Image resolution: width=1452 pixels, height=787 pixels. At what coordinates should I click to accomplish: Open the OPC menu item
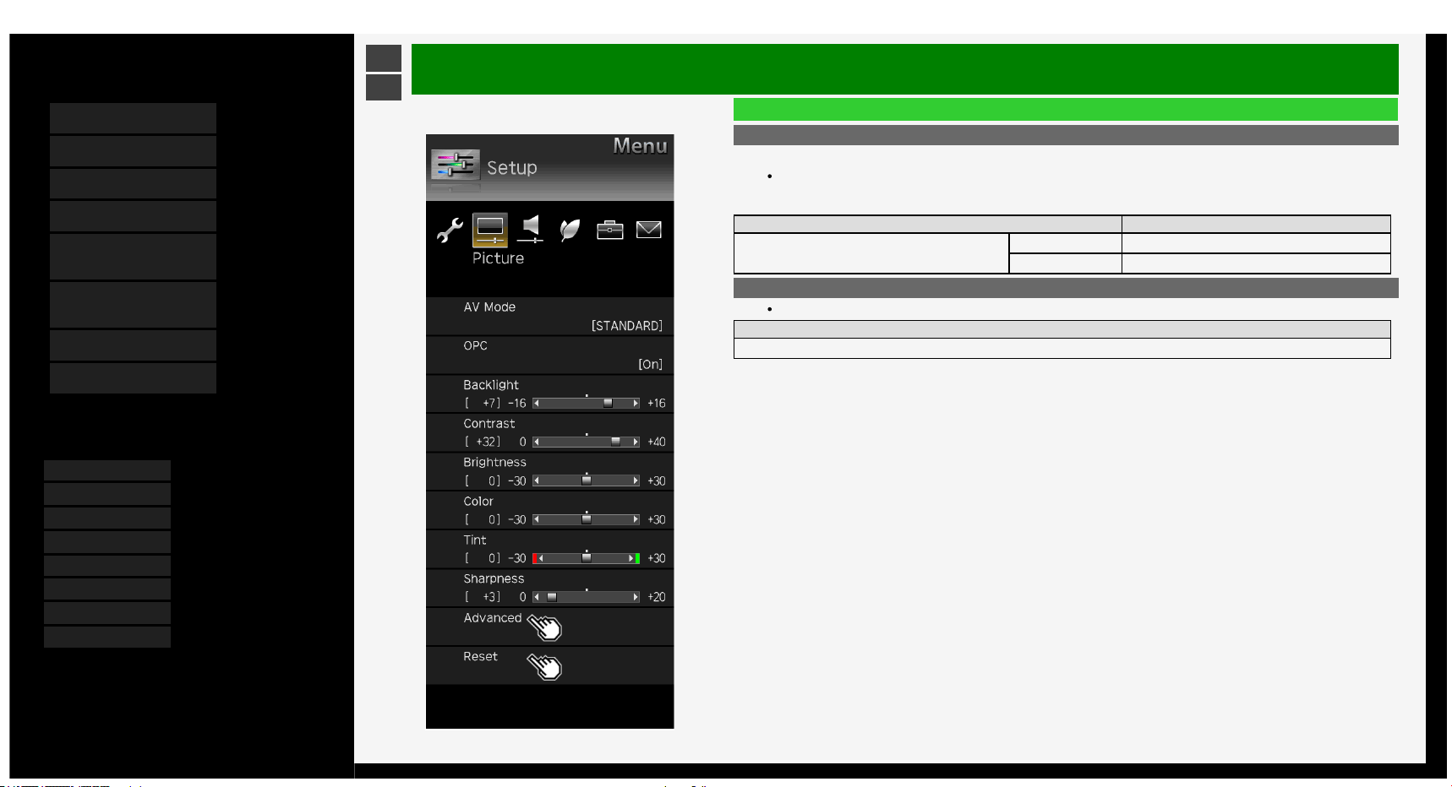point(549,356)
